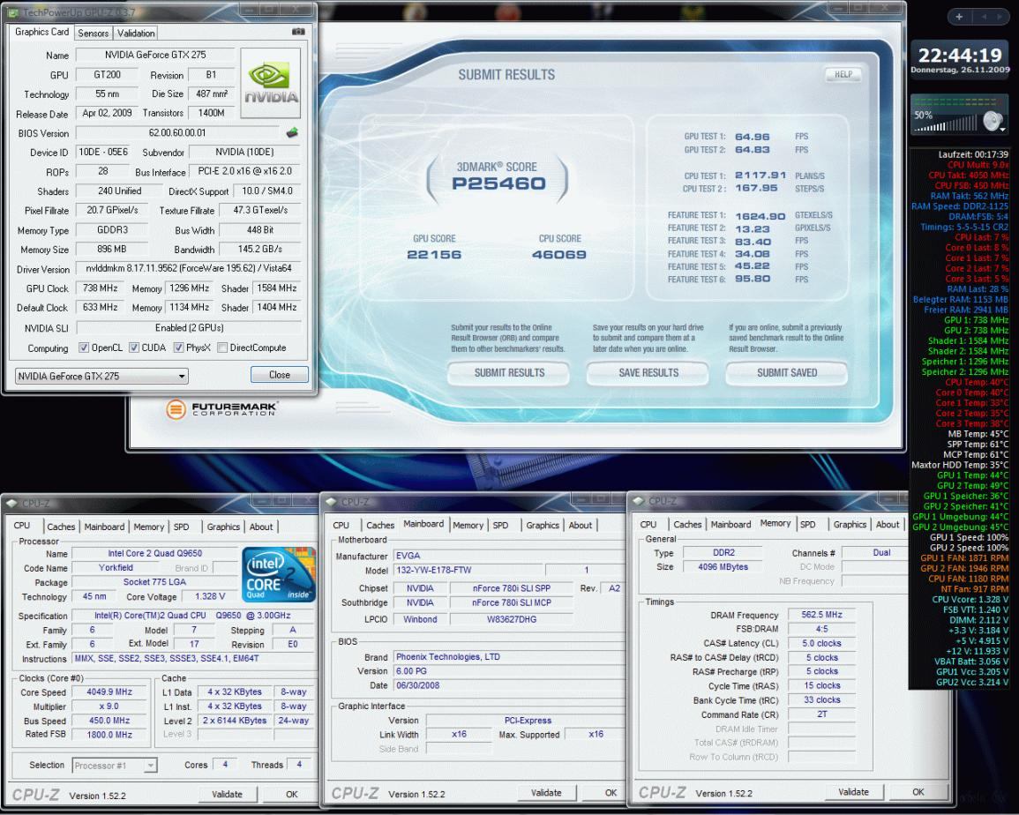Click the Driver Version field in GPU-Z
1019x815 pixels.
coord(189,268)
